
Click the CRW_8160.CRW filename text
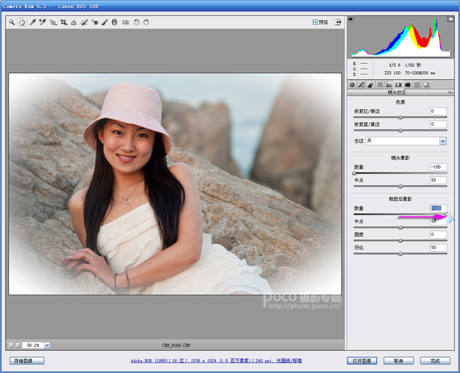(176, 345)
